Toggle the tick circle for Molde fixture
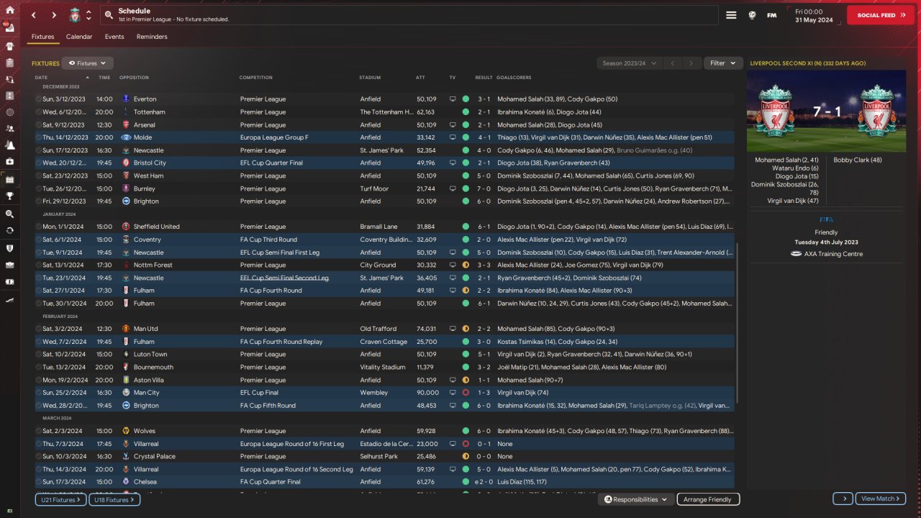 (38, 137)
